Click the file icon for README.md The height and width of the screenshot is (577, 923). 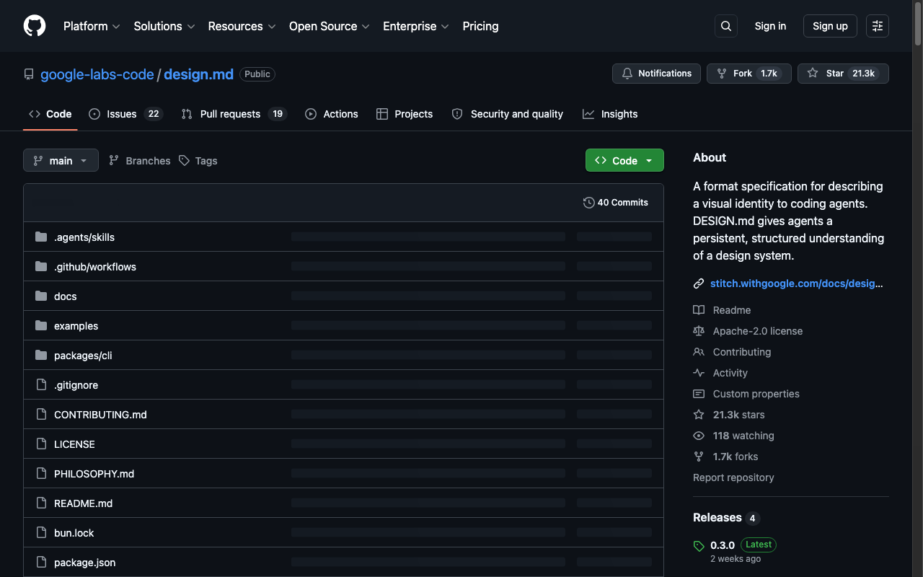click(x=41, y=503)
